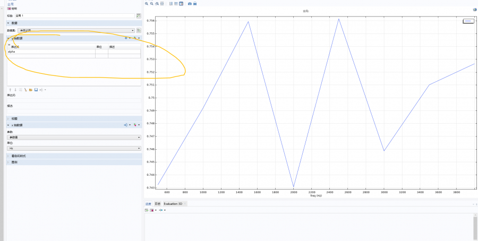This screenshot has height=241, width=478.
Task: Click the print icon in graph toolbar
Action: 195,4
